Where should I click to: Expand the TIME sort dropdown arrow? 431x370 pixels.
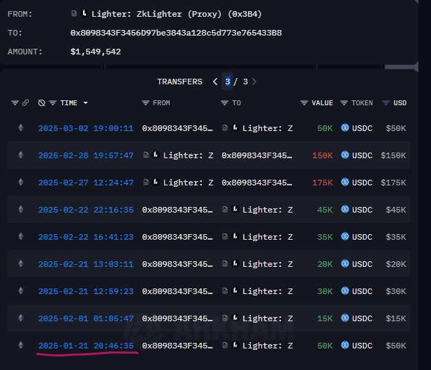[85, 103]
